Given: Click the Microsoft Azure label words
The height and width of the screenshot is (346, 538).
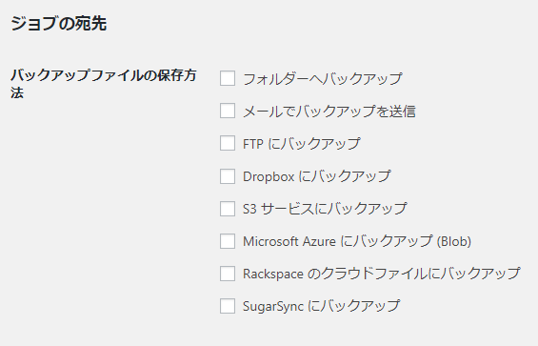Looking at the screenshot, I should [x=289, y=241].
